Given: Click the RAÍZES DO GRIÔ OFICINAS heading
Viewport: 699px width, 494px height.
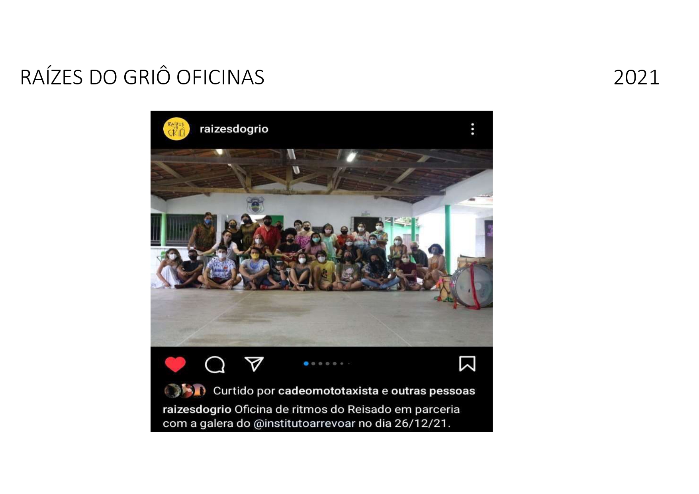Looking at the screenshot, I should point(142,77).
